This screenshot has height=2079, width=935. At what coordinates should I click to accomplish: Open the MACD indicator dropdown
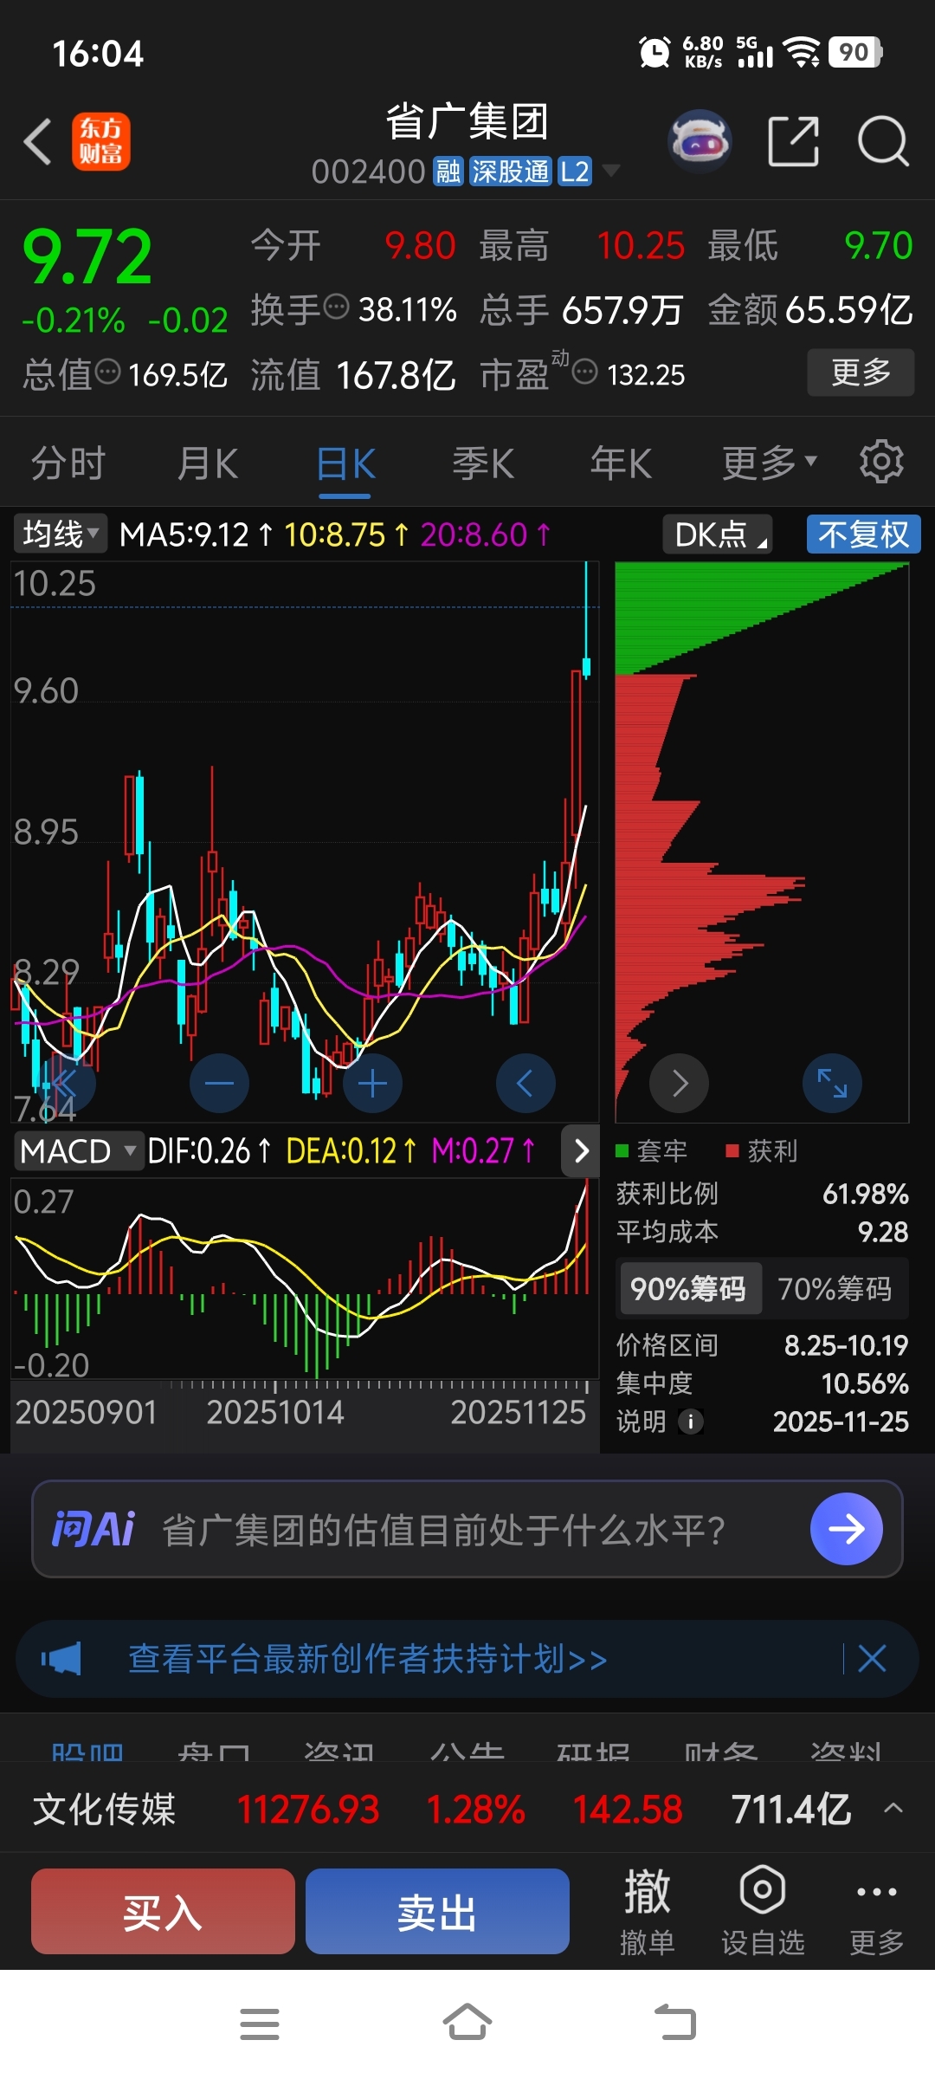(x=78, y=1151)
